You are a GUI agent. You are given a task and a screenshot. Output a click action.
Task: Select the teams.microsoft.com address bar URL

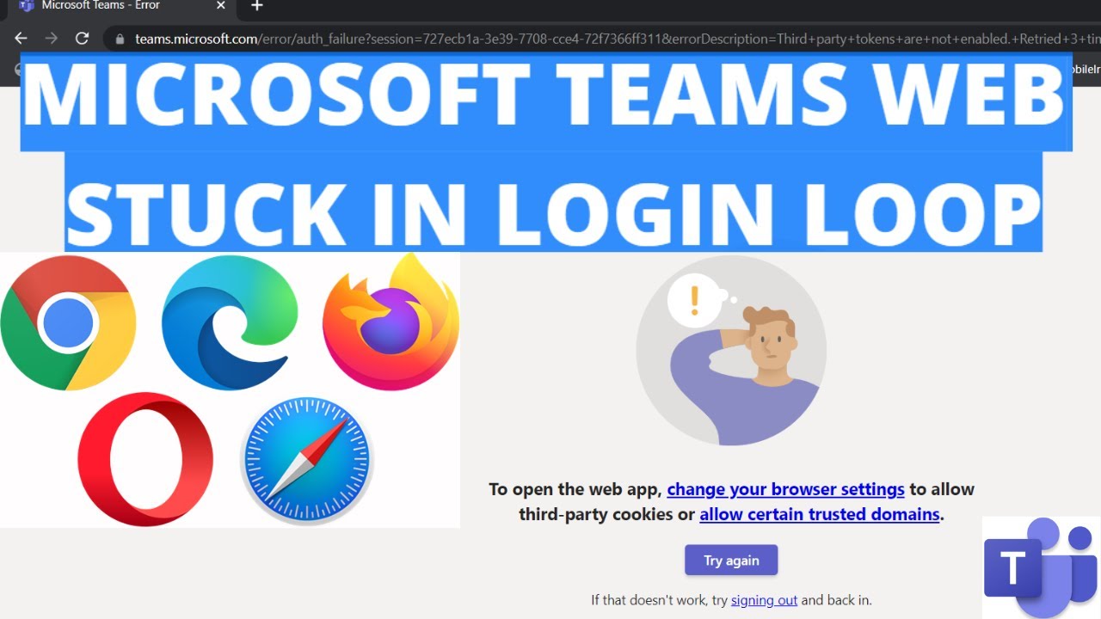[617, 39]
